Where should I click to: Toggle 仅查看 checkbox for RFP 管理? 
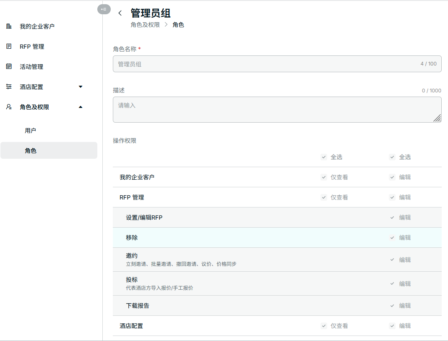(x=324, y=197)
